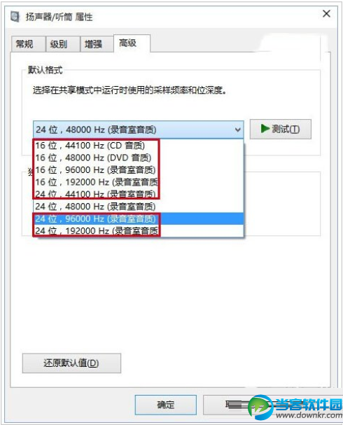Click the default format combo box field
343x425 pixels.
tap(139, 130)
